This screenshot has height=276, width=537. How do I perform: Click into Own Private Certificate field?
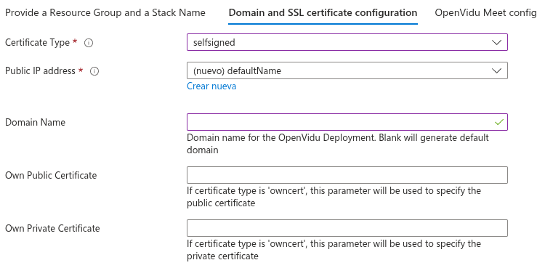347,228
